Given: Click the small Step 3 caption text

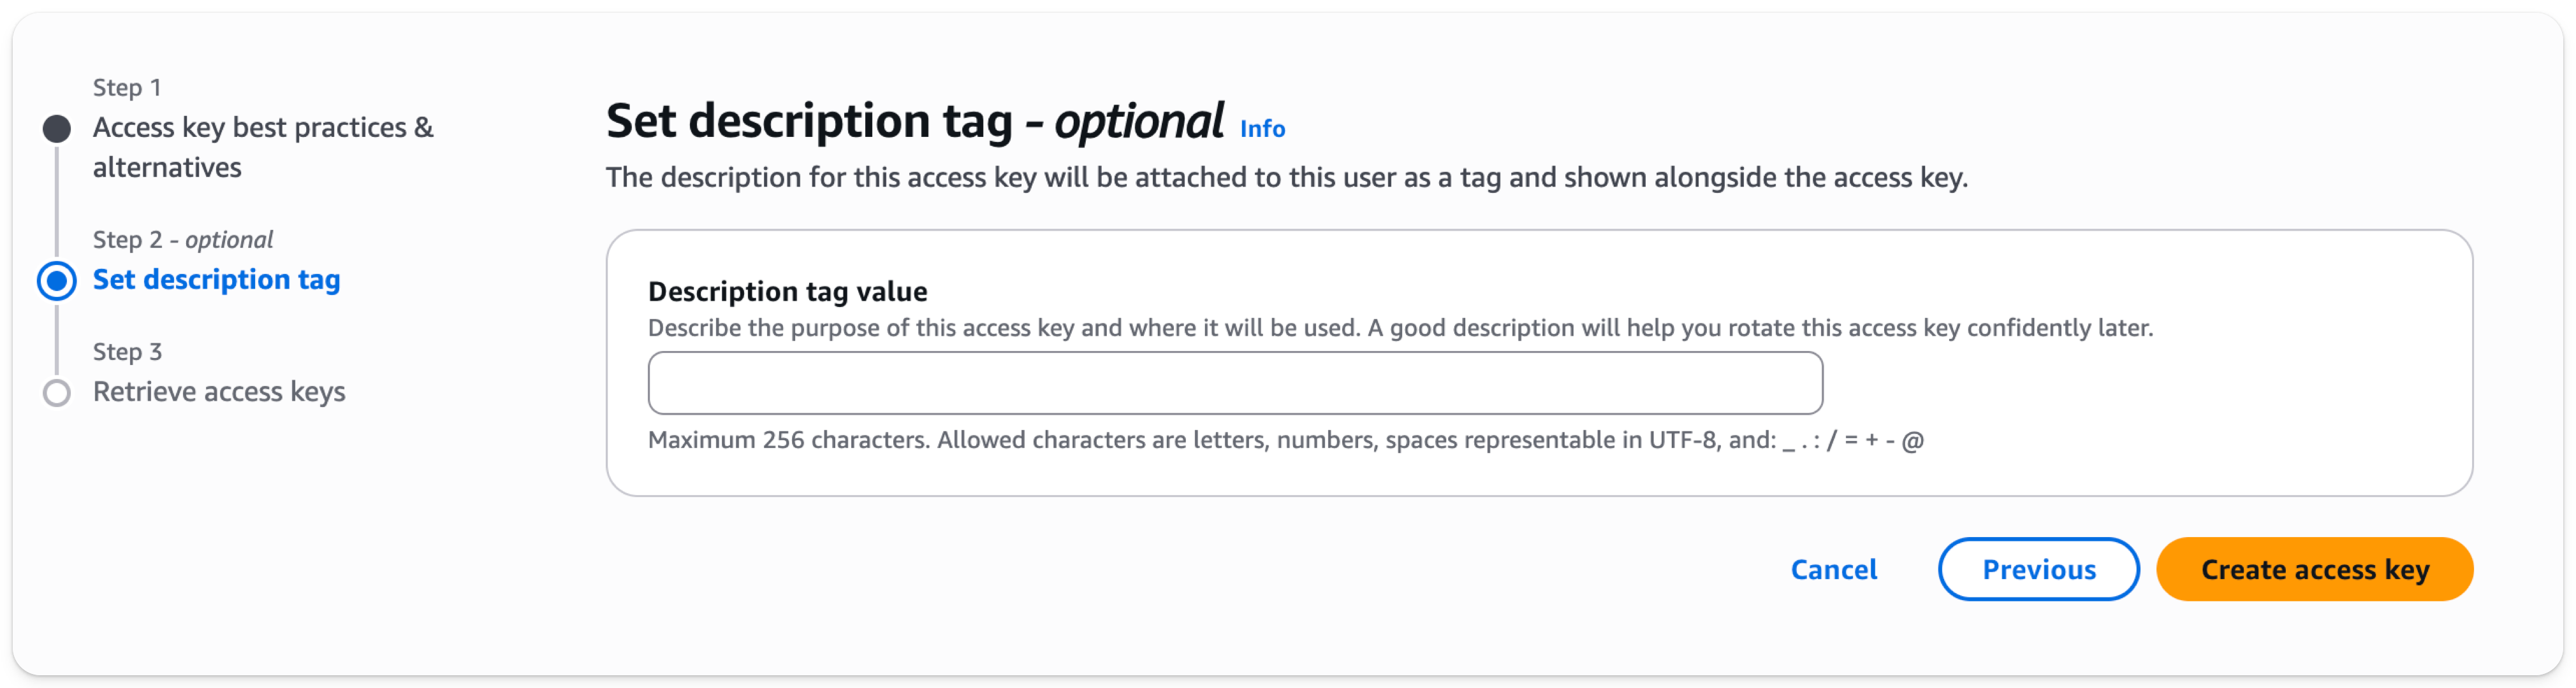Looking at the screenshot, I should (x=127, y=352).
